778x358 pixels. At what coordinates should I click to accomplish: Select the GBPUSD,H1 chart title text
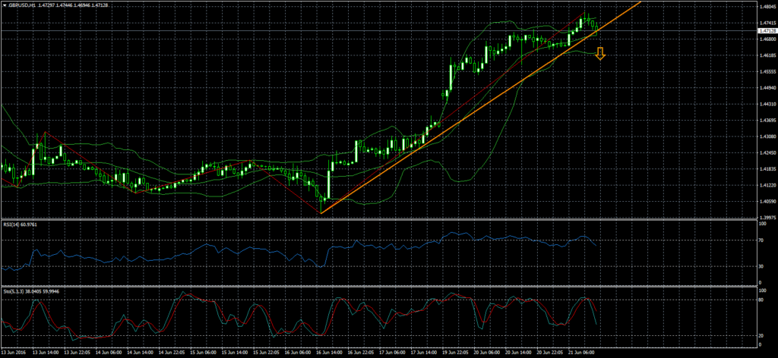24,5
